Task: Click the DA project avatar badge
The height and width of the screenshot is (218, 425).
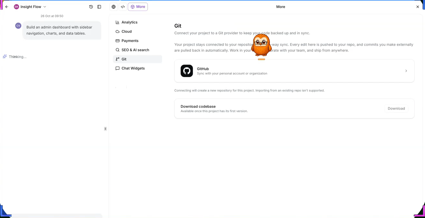Action: tap(16, 7)
